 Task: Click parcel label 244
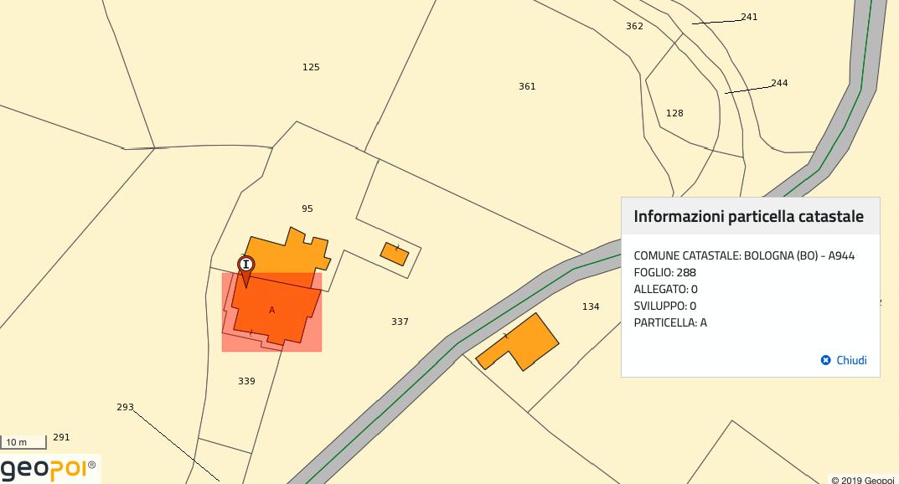point(779,83)
